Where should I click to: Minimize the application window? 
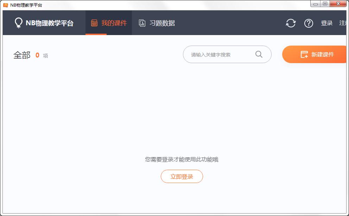pyautogui.click(x=316, y=4)
